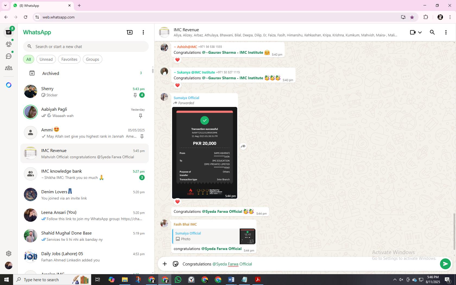Open Daily Jobs (Lahore) 05 chat
Screen dimensions: 456x285
(85, 256)
